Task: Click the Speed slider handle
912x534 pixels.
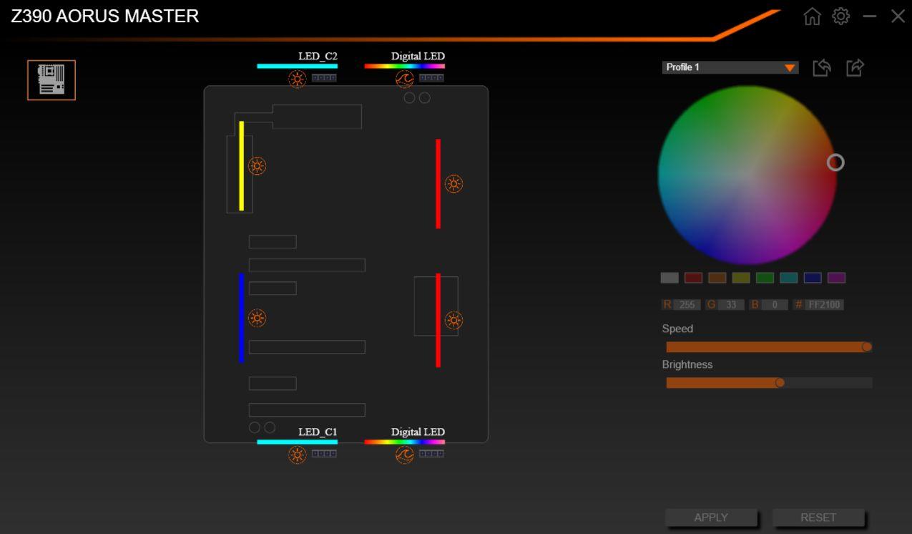Action: 866,347
